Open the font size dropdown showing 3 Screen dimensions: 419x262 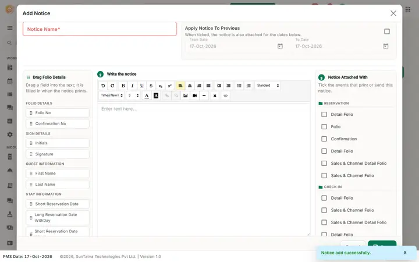133,95
